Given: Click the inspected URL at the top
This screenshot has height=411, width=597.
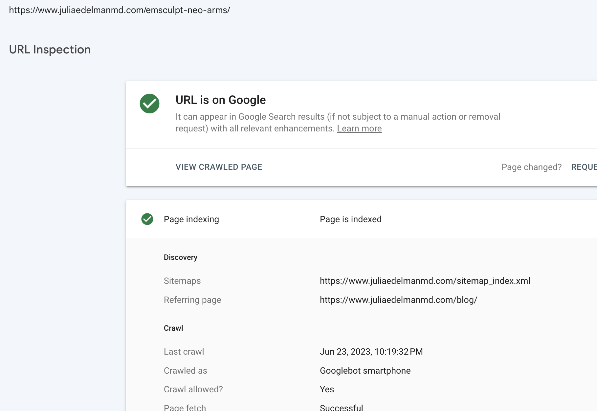Looking at the screenshot, I should 119,10.
